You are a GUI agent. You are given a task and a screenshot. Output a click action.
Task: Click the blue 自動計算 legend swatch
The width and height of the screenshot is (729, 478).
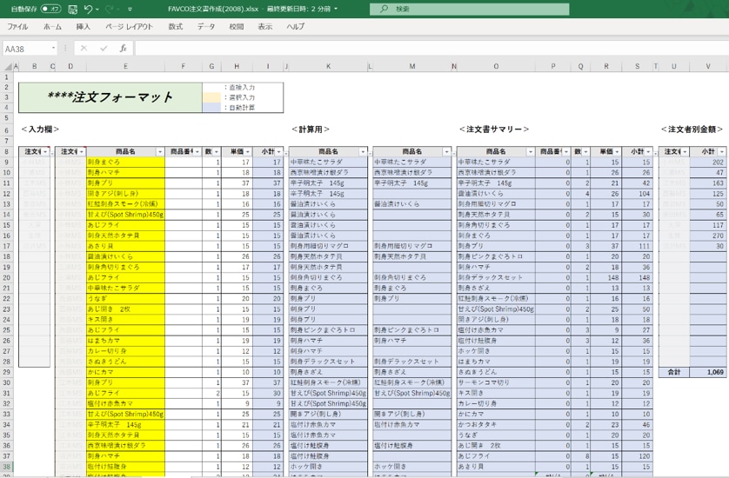point(211,107)
